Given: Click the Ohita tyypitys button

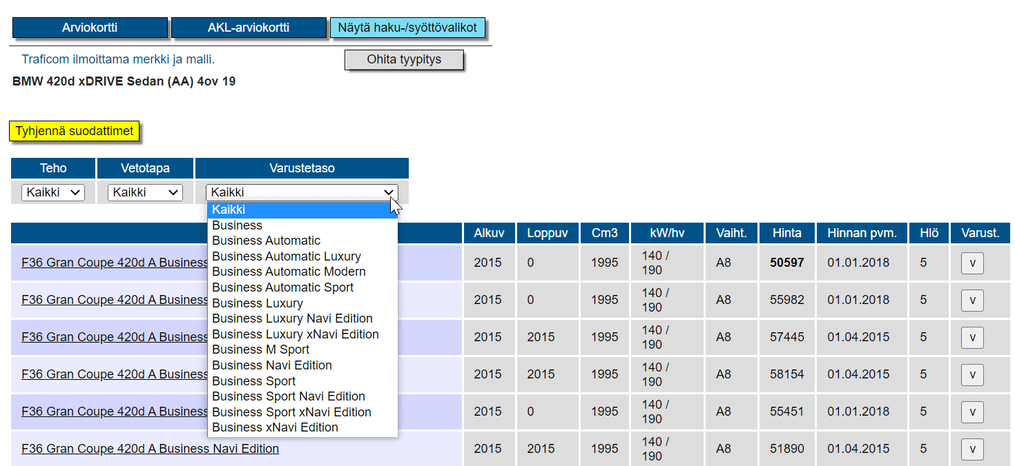Looking at the screenshot, I should pos(404,59).
